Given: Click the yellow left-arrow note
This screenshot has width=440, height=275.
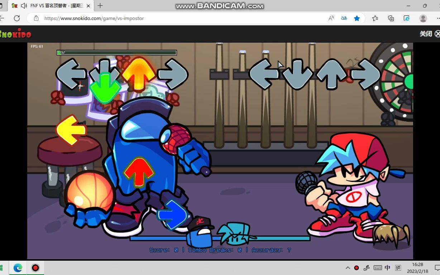Looking at the screenshot, I should [71, 130].
